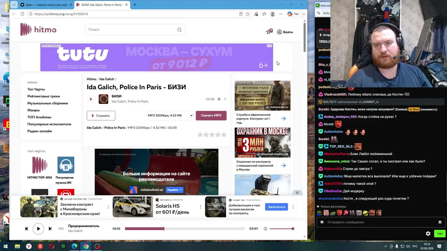Open Радио-онлайн menu item
The height and width of the screenshot is (251, 447).
pos(39,131)
